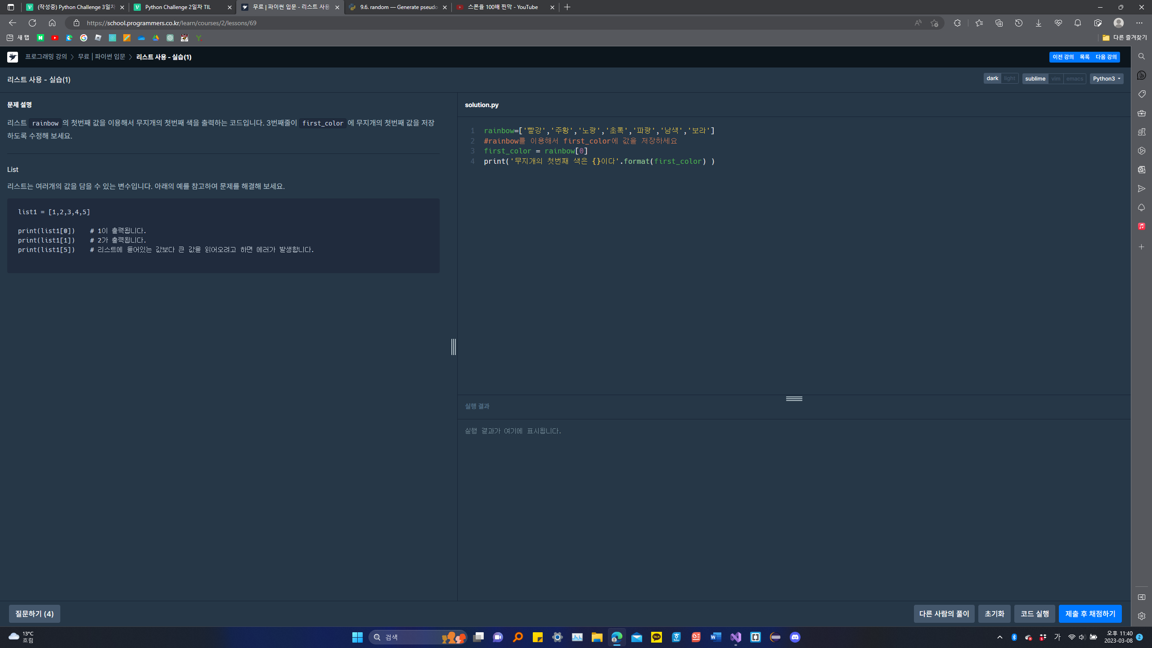Launch Visual Studio Code from the taskbar

(x=735, y=637)
